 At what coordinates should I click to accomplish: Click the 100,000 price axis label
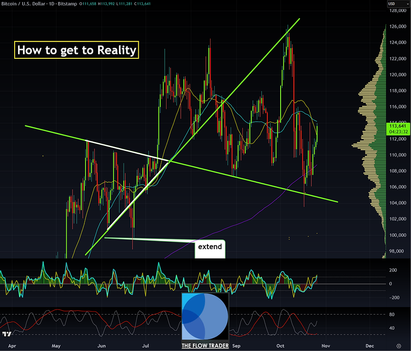click(x=398, y=235)
